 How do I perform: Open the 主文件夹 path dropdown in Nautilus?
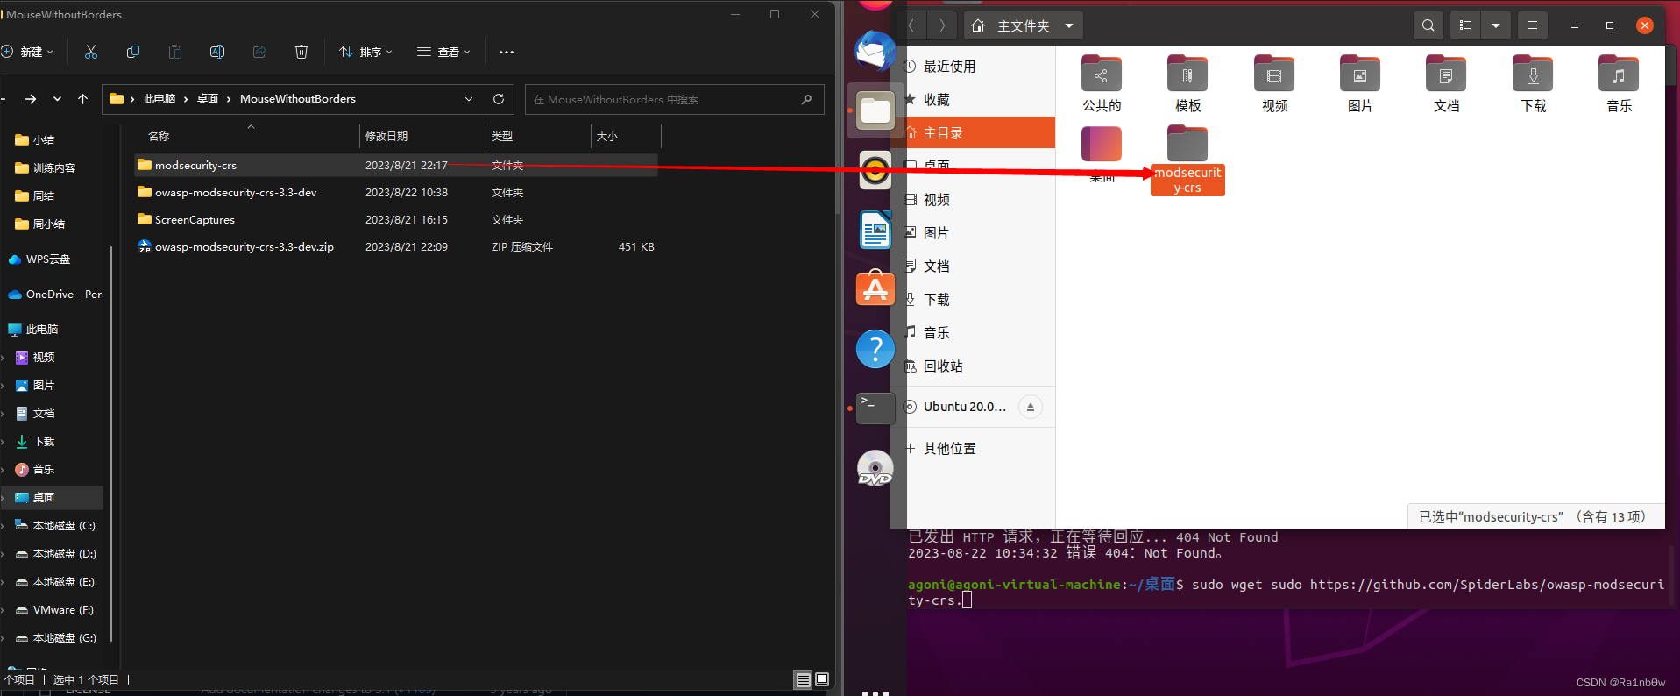click(1024, 25)
